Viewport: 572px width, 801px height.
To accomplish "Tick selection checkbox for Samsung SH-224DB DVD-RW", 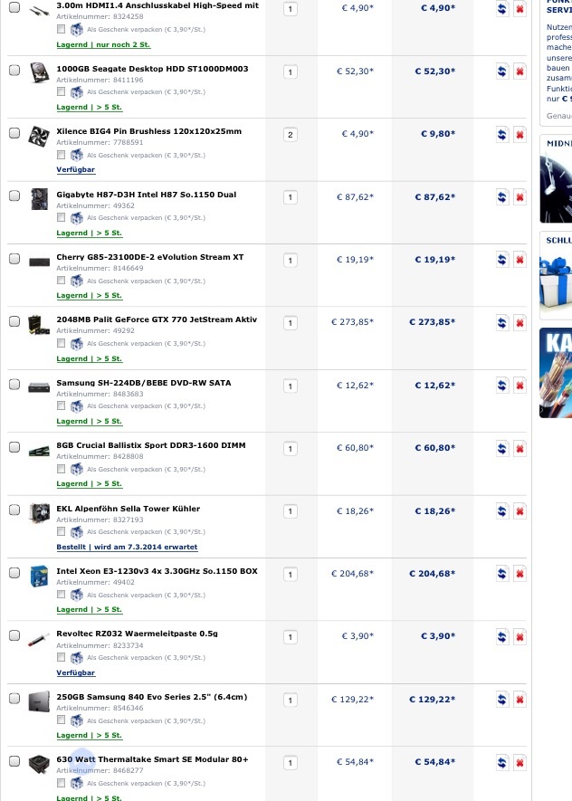I will (14, 384).
